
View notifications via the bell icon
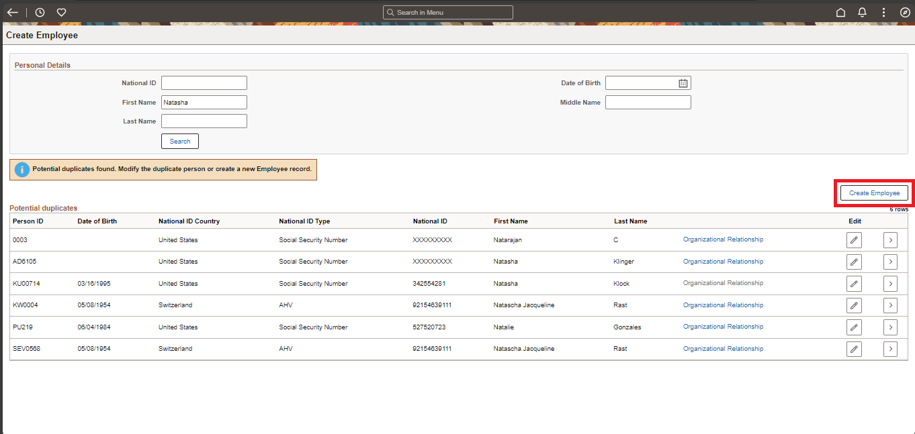click(862, 12)
